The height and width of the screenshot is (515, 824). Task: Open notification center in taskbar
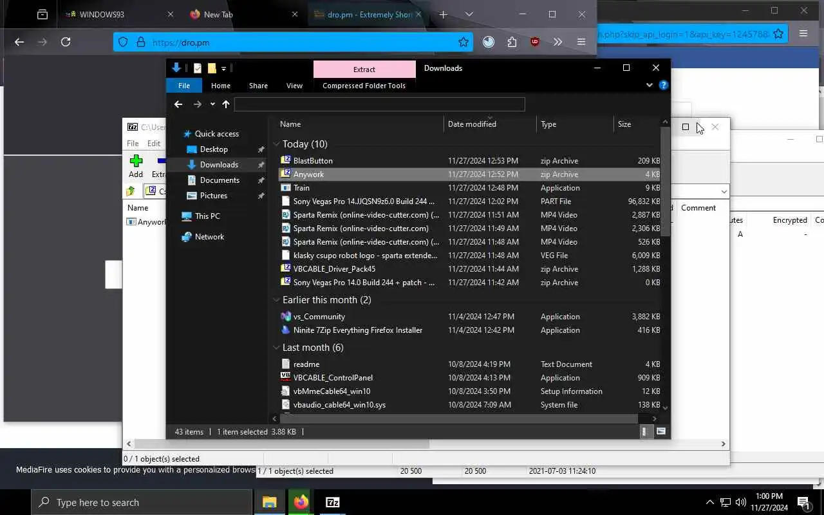click(804, 502)
